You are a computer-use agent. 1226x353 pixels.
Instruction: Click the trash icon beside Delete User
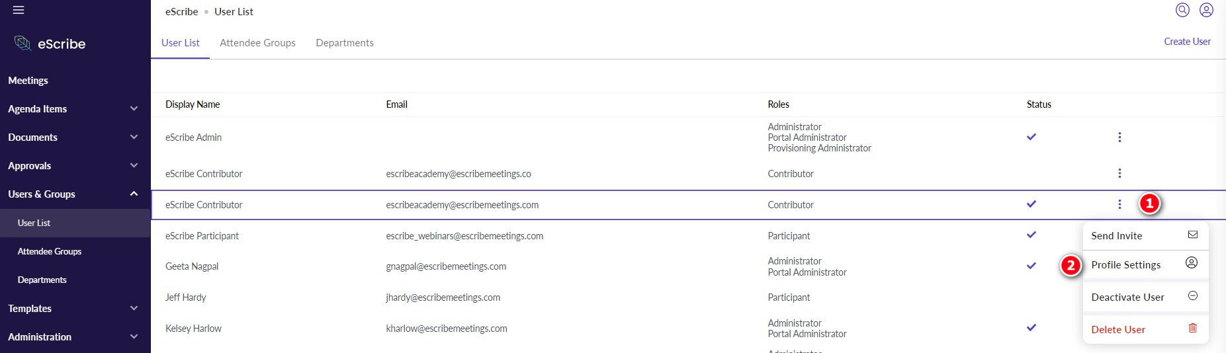coord(1192,329)
